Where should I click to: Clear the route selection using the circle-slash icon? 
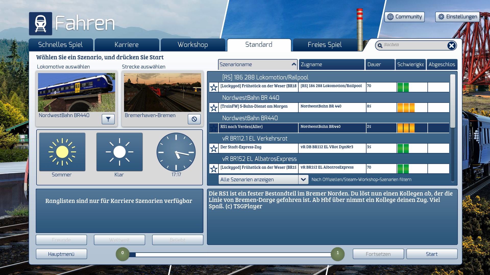(x=194, y=119)
